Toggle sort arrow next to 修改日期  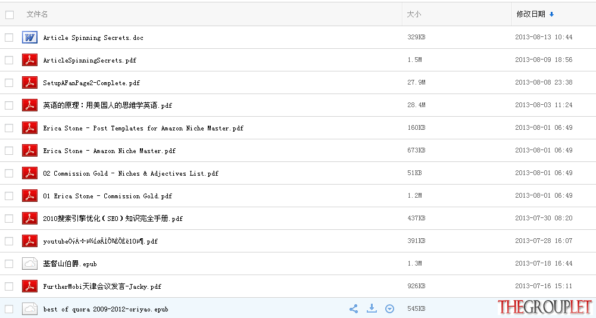pyautogui.click(x=551, y=14)
